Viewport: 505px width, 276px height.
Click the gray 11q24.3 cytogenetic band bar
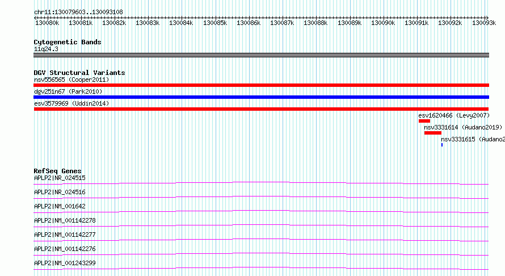(261, 55)
